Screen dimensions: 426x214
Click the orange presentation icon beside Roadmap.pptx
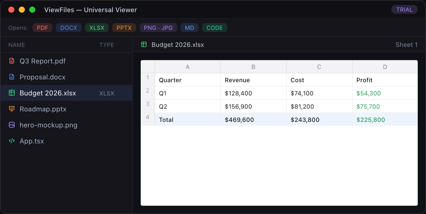pos(12,109)
